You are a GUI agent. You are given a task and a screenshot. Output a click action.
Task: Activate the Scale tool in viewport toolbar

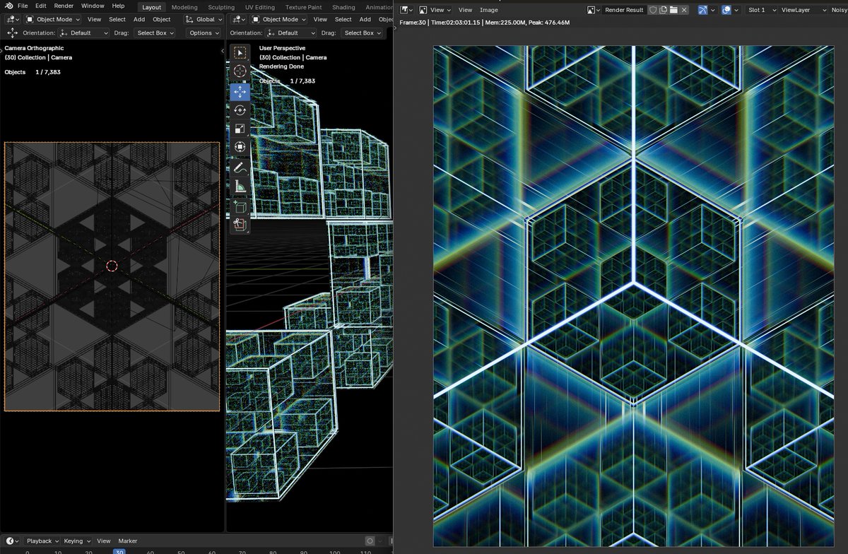(240, 129)
